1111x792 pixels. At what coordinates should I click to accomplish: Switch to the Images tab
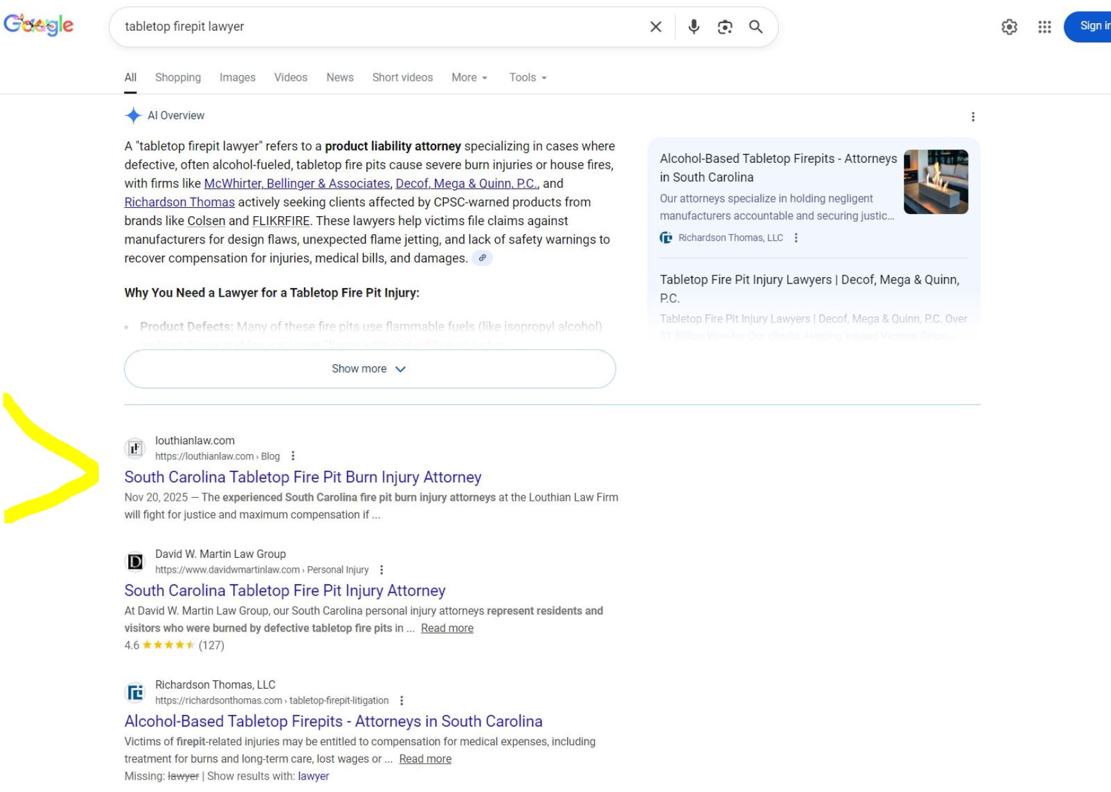click(x=237, y=78)
